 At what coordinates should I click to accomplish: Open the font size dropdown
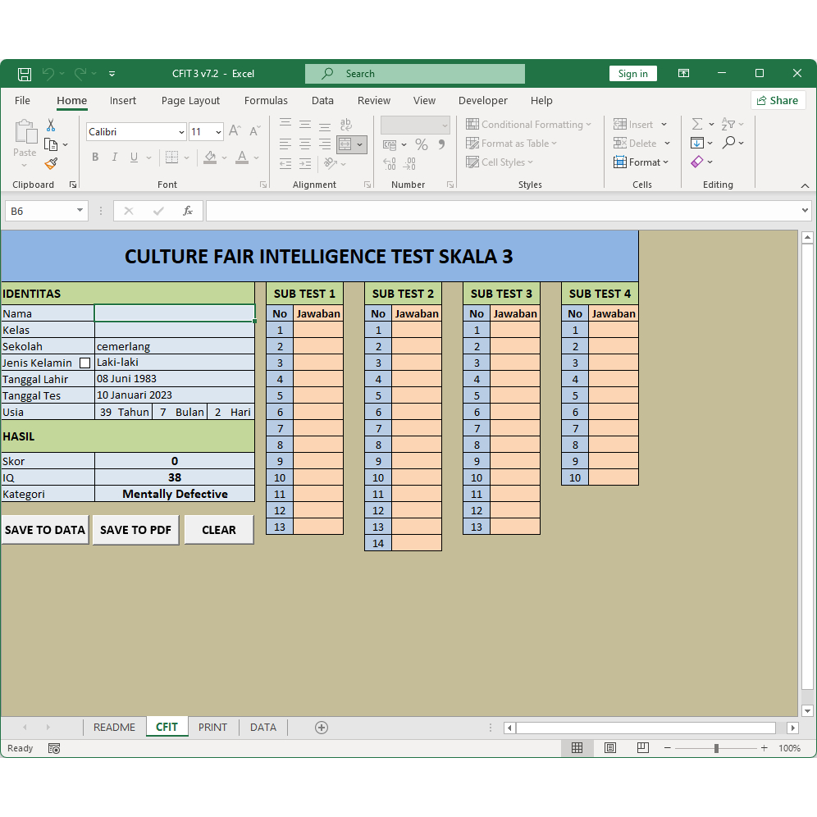[x=218, y=132]
